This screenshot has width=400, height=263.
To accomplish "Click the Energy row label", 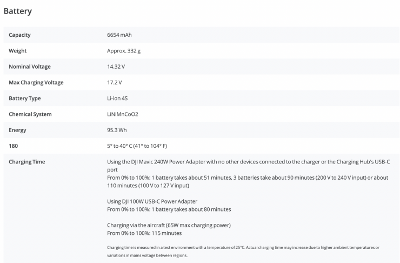I will [17, 130].
